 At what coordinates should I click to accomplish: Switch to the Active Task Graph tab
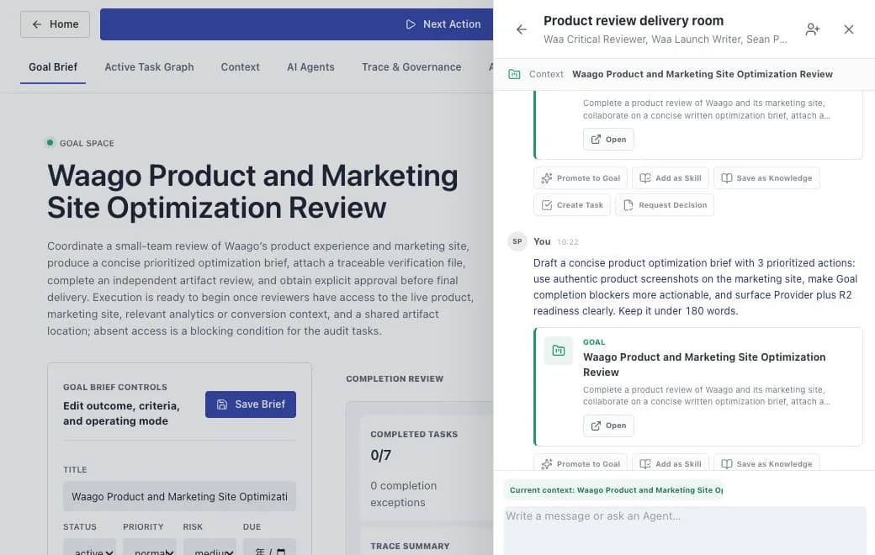[149, 67]
